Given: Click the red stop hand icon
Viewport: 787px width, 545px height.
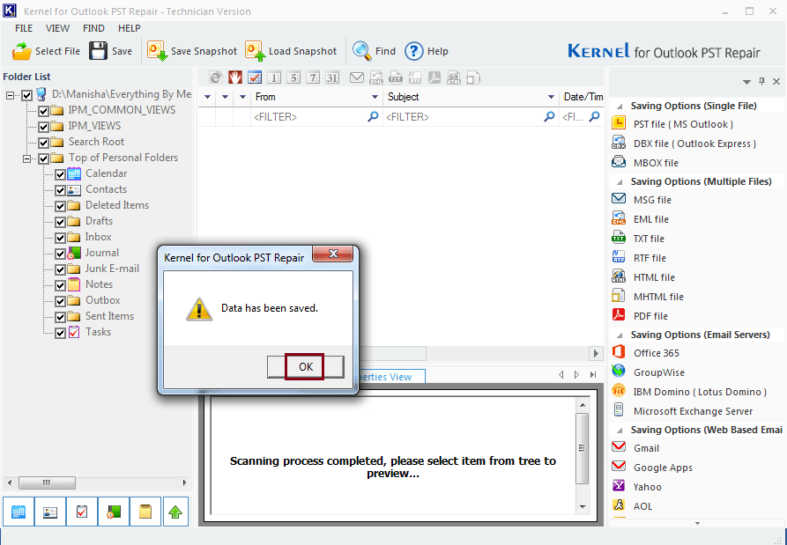Looking at the screenshot, I should tap(235, 77).
